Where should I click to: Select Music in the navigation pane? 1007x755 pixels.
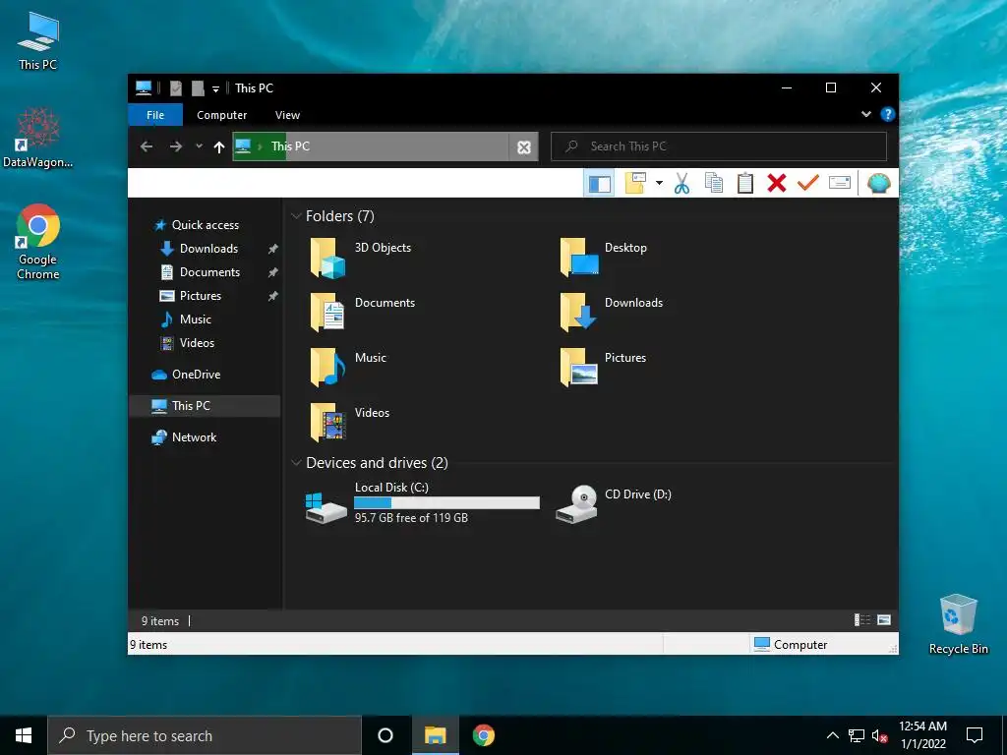click(x=196, y=319)
